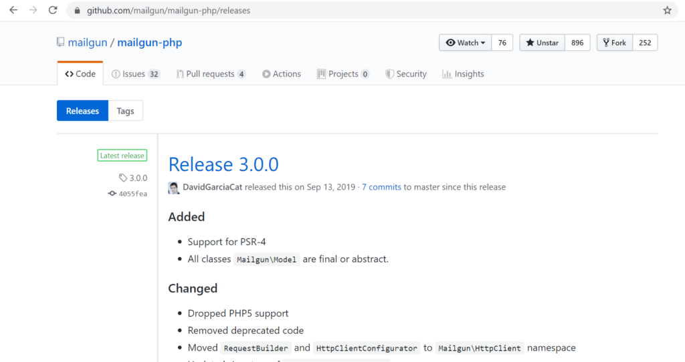Switch to the Insights tab
Viewport: 685px width, 362px height.
463,74
